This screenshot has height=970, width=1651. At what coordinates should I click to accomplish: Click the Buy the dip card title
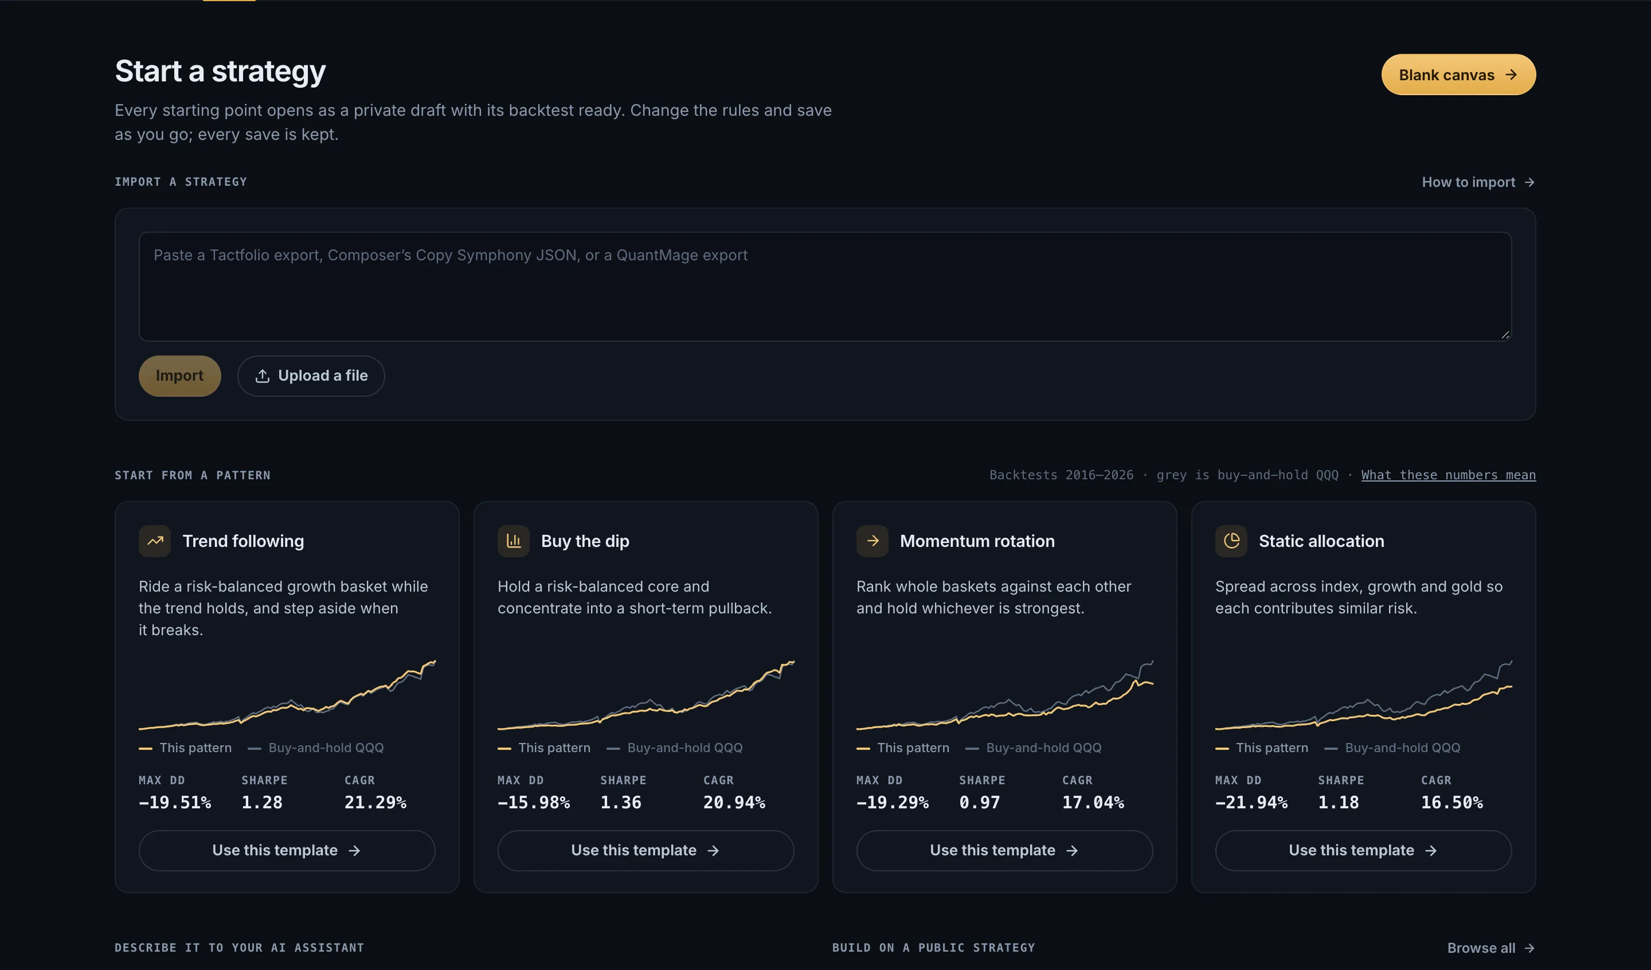(x=585, y=541)
